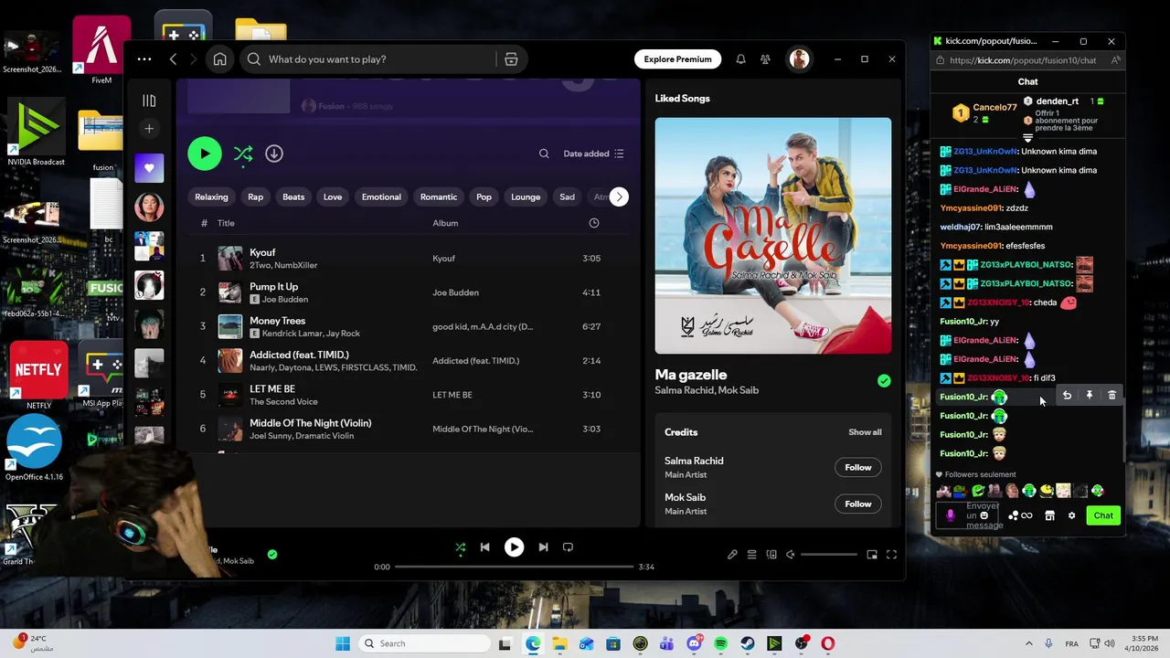Image resolution: width=1170 pixels, height=658 pixels.
Task: Open Liked Songs heart tile in sidebar
Action: tap(149, 168)
